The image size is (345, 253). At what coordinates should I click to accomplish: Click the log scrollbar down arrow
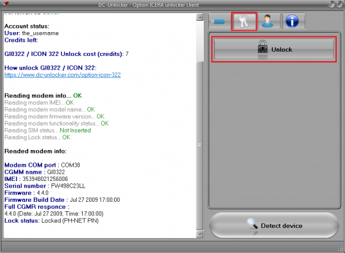click(x=199, y=234)
